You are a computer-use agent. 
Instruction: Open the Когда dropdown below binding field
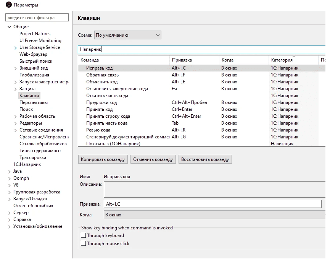pos(214,215)
